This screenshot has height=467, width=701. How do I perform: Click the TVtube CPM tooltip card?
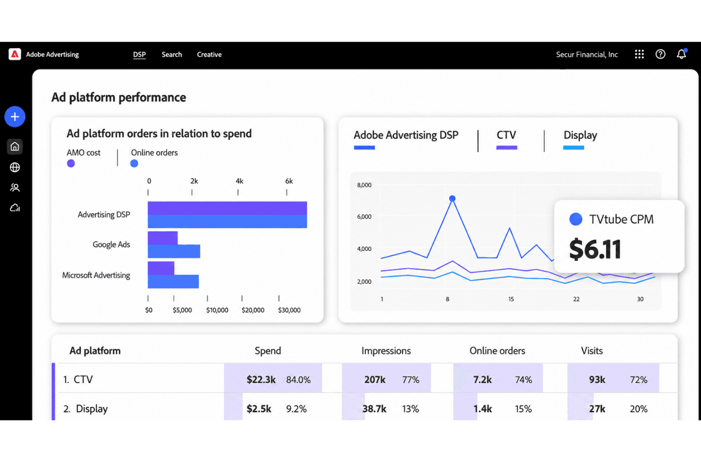point(619,237)
